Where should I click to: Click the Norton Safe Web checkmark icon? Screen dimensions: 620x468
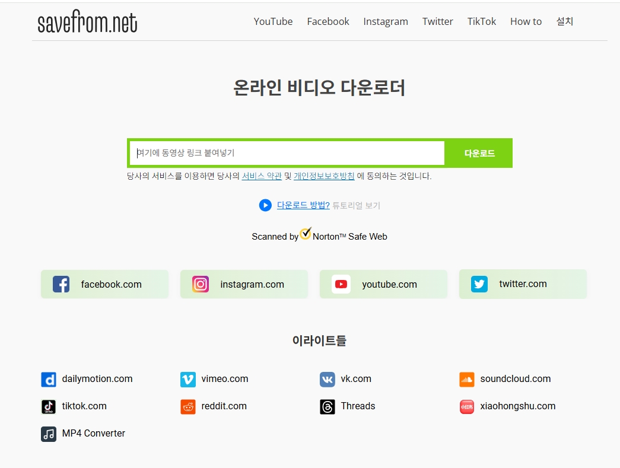[x=306, y=233]
